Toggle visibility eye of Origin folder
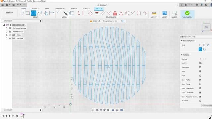Viewport: 212px width, 119px height. [10, 35]
